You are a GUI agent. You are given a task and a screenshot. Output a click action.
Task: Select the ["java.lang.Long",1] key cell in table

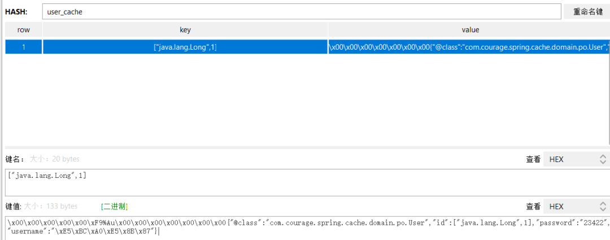click(185, 47)
